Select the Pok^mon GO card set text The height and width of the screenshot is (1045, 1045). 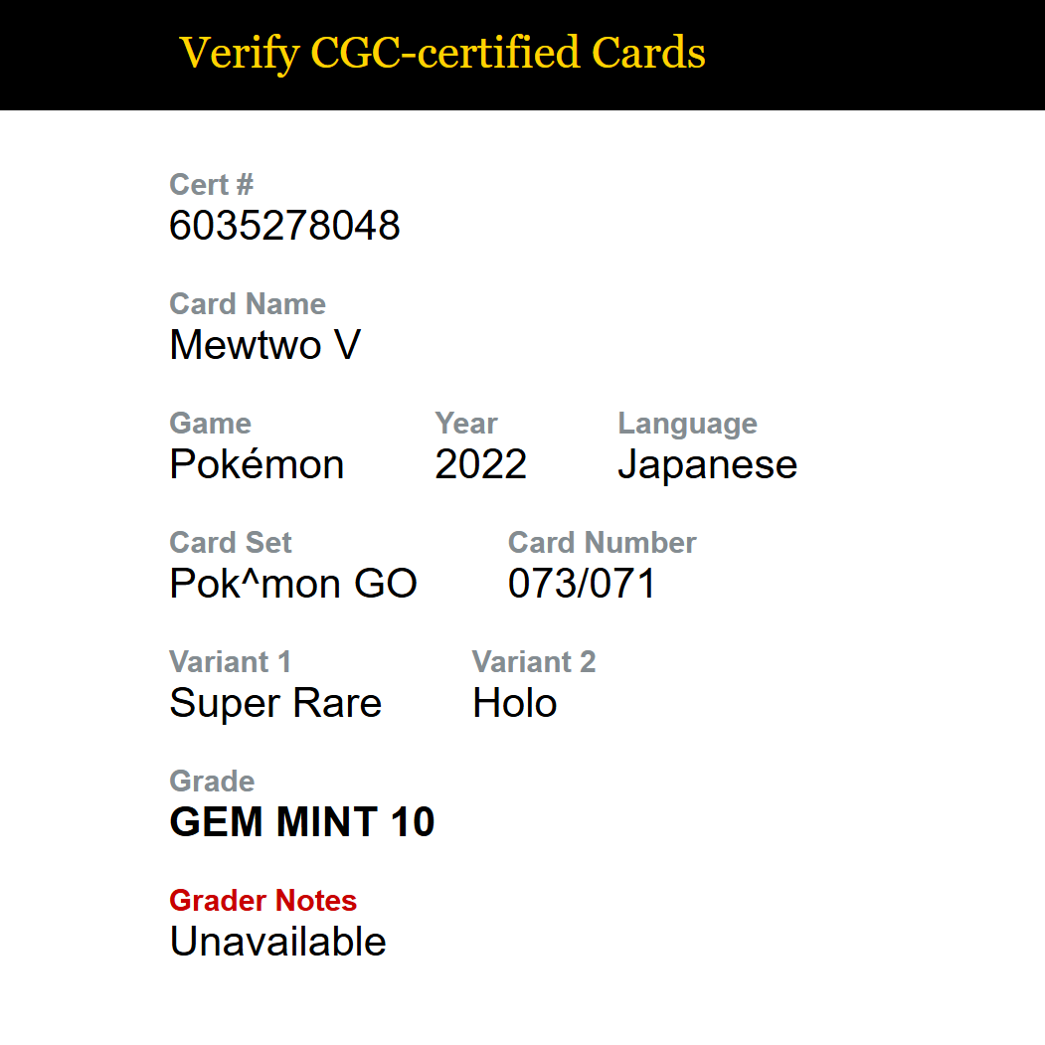pos(293,583)
